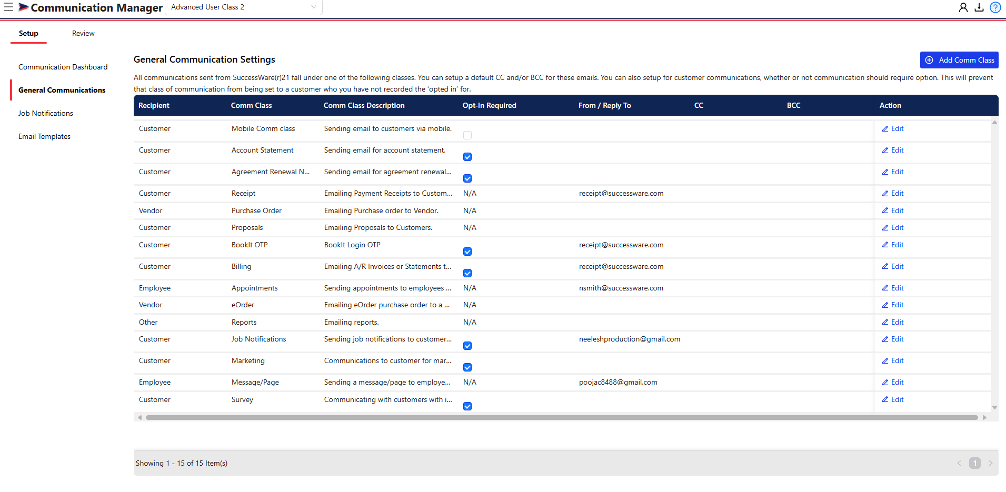Click the From / Reply To column header
The height and width of the screenshot is (492, 1006).
pyautogui.click(x=604, y=105)
